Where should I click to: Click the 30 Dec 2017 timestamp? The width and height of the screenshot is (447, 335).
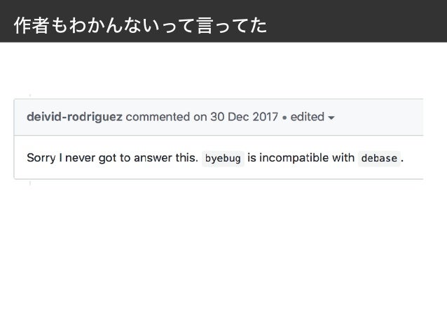(x=244, y=117)
